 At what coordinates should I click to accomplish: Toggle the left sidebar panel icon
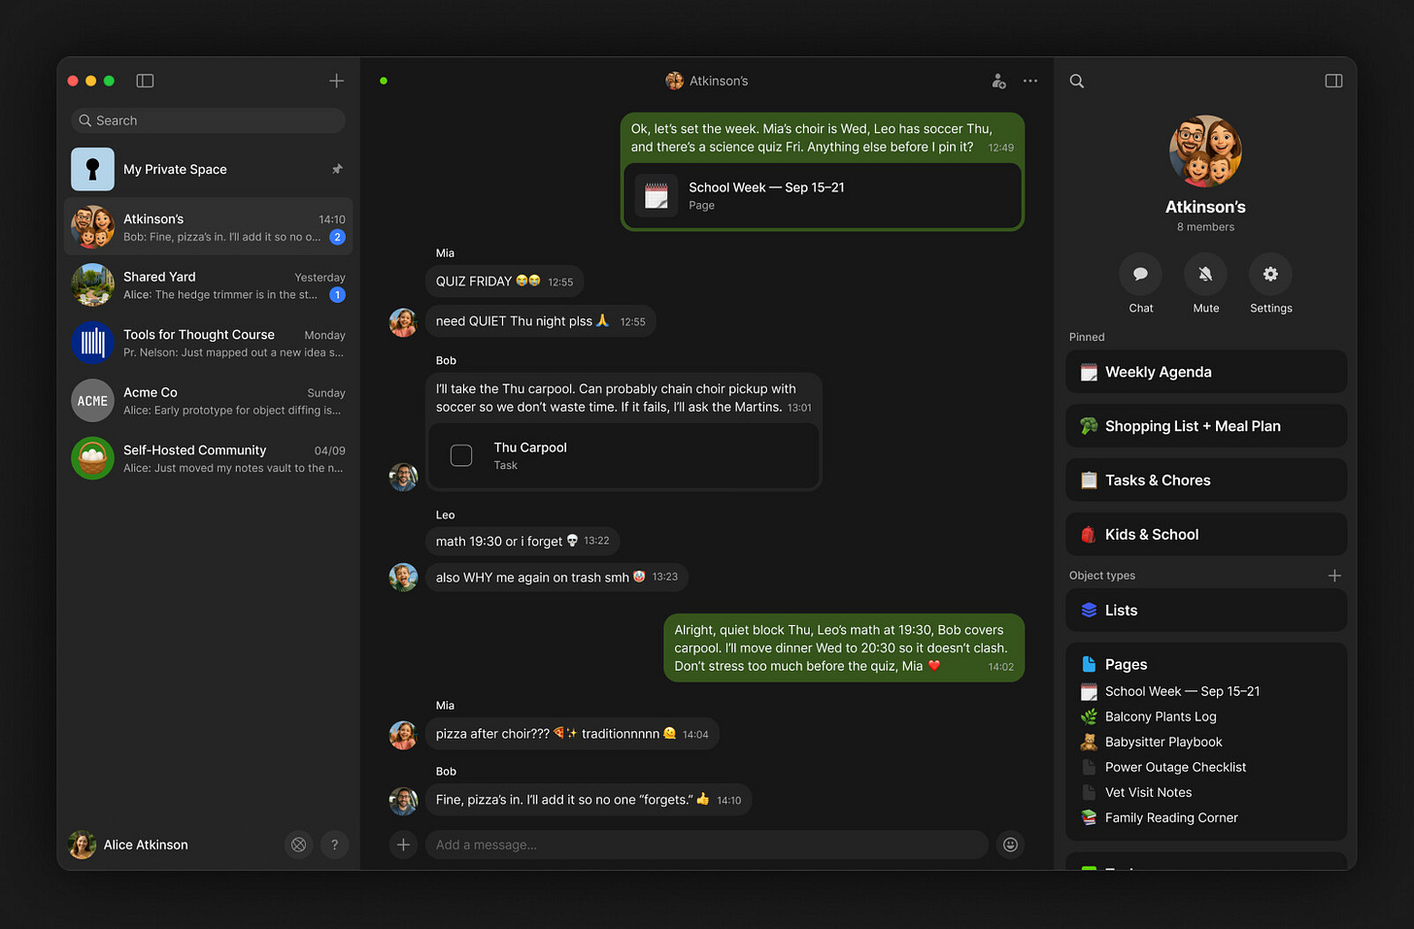[x=145, y=81]
